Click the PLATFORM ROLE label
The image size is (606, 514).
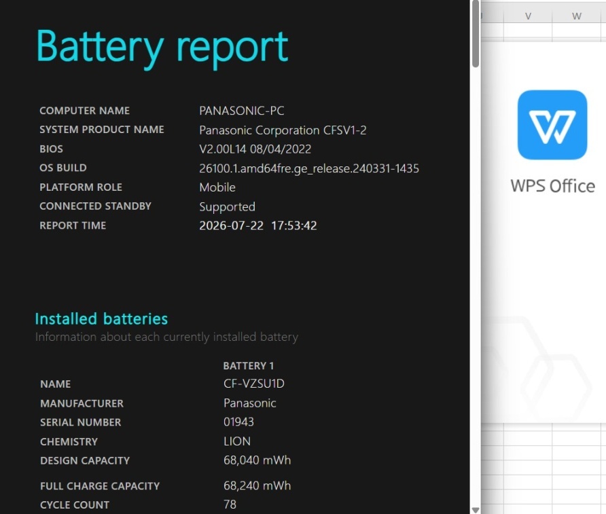click(81, 187)
